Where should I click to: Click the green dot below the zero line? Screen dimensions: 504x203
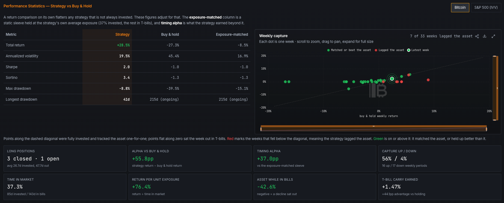click(349, 89)
